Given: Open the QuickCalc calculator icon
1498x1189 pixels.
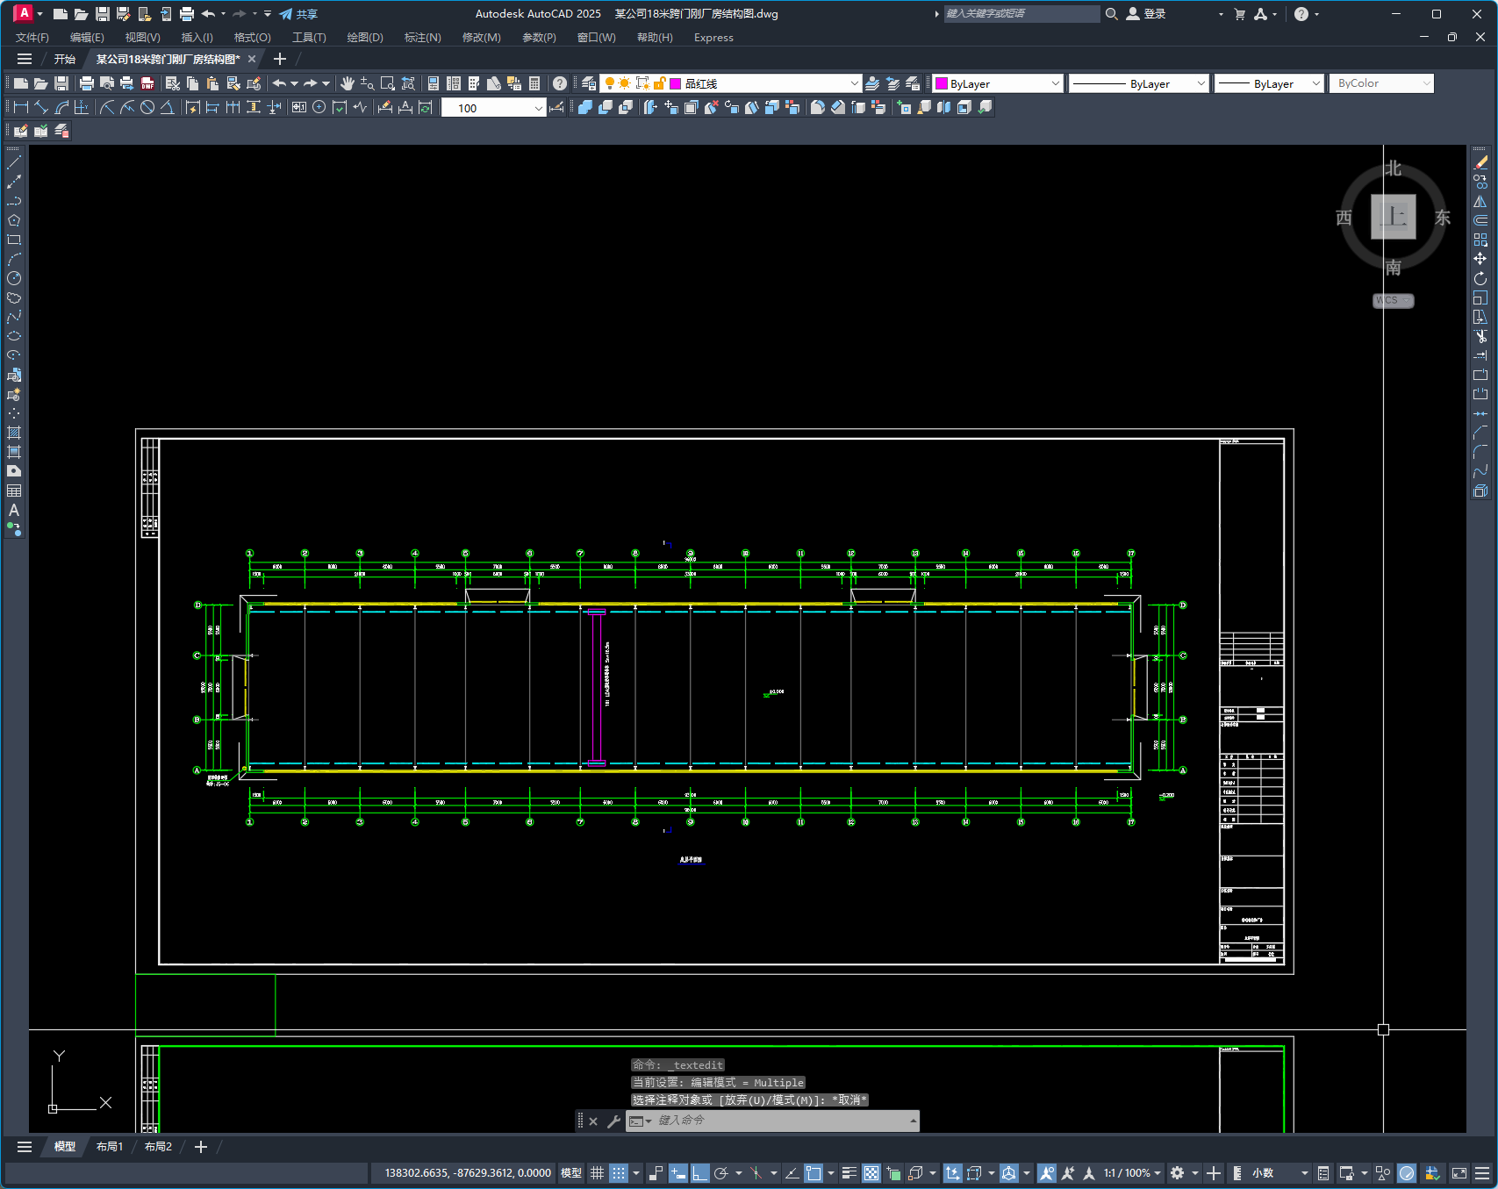Looking at the screenshot, I should [534, 83].
